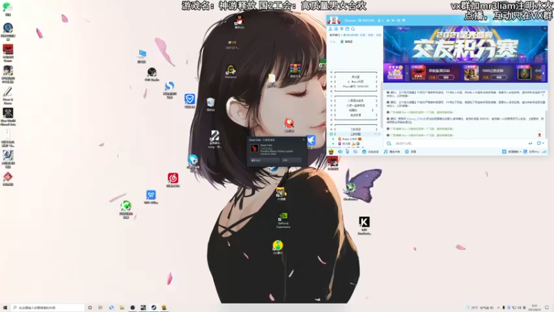Viewport: 554px width, 312px height.
Task: Open the Tencent QQ penguin shortcut
Action: pos(239,21)
